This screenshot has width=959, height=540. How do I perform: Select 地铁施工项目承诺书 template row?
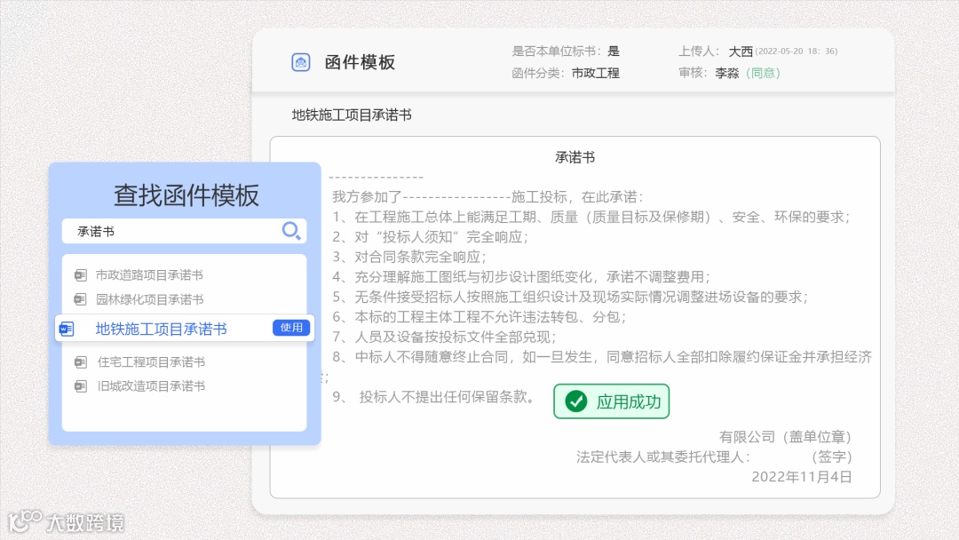[x=184, y=329]
